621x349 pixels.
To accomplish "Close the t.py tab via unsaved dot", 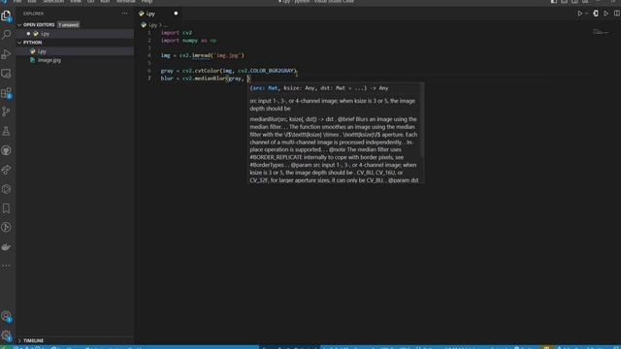I will [176, 14].
